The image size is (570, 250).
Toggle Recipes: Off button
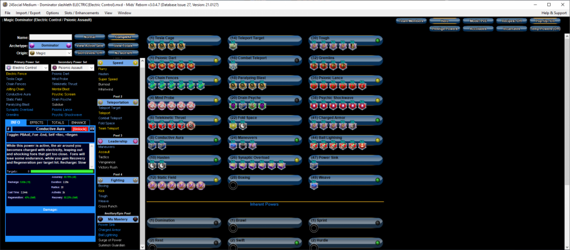[x=510, y=21]
